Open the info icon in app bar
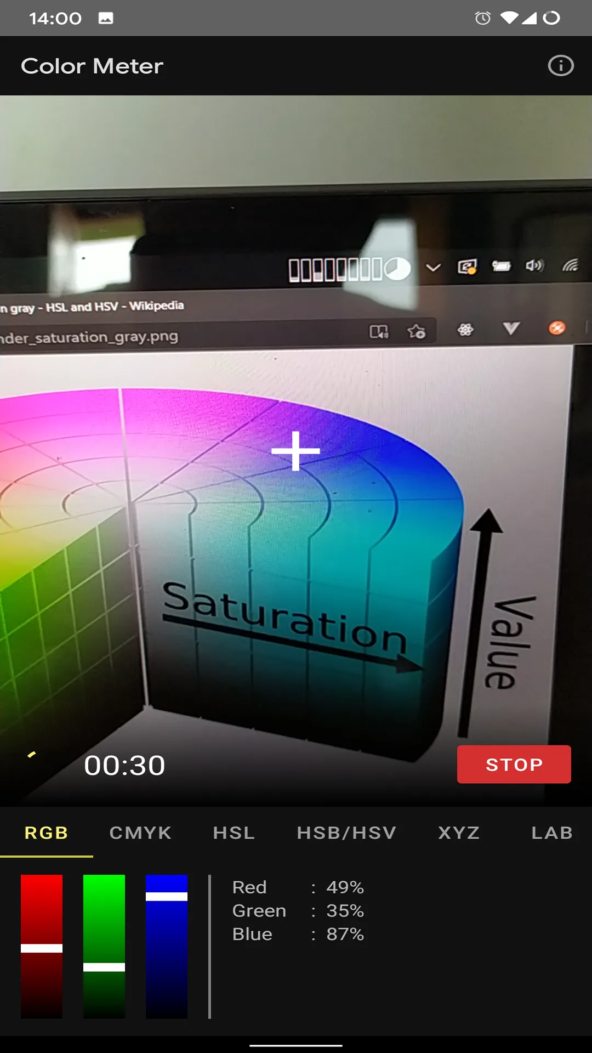The height and width of the screenshot is (1053, 592). (x=561, y=66)
